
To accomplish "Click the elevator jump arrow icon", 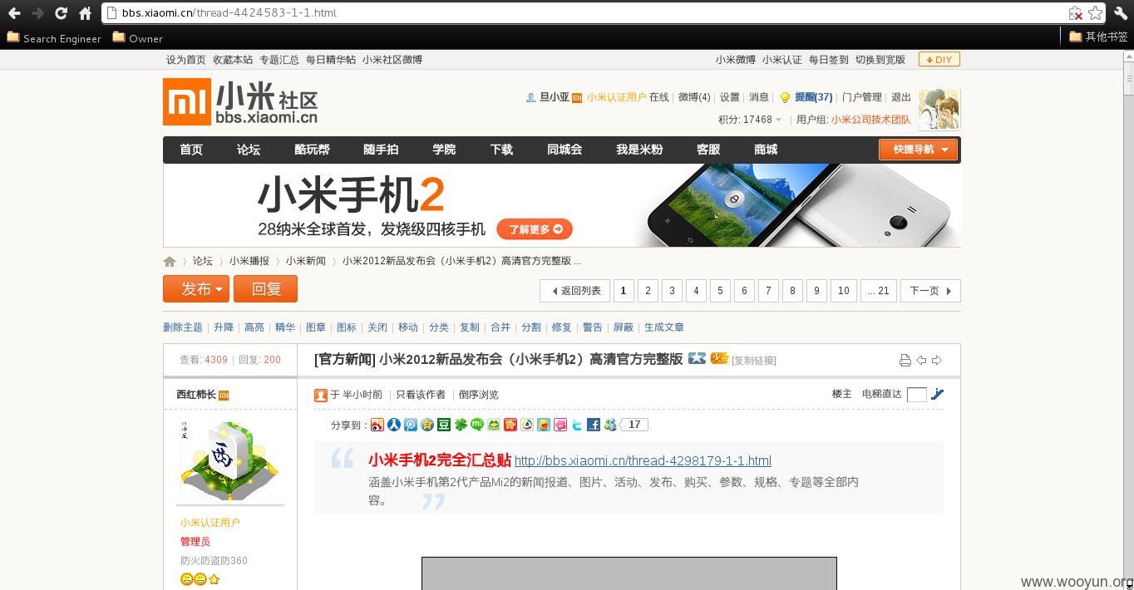I will click(937, 394).
